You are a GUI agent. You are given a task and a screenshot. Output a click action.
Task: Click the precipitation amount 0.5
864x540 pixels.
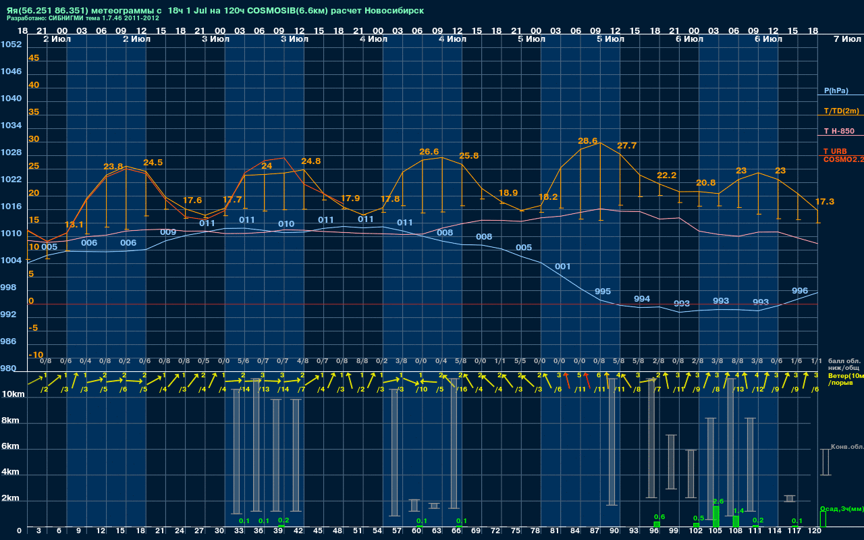(x=699, y=518)
